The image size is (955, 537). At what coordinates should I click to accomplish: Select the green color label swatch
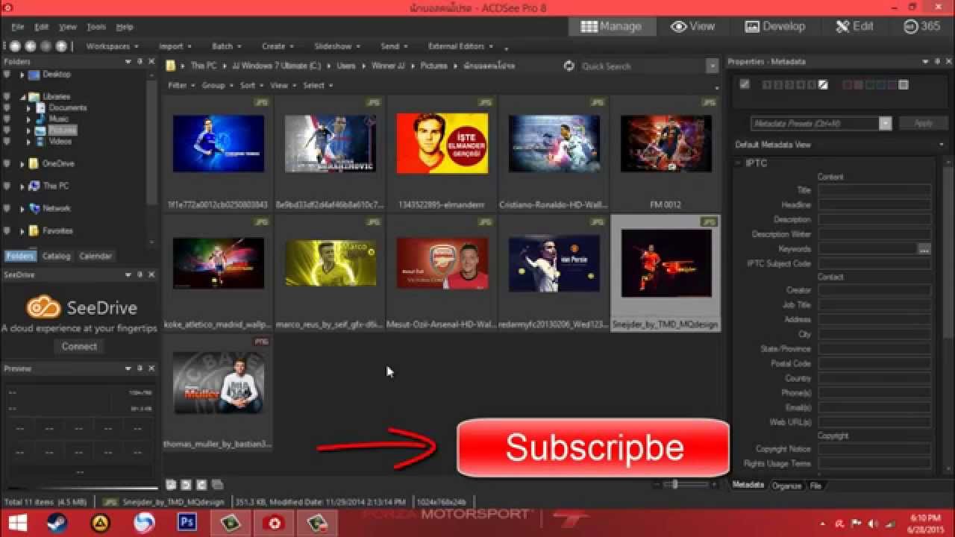point(869,85)
